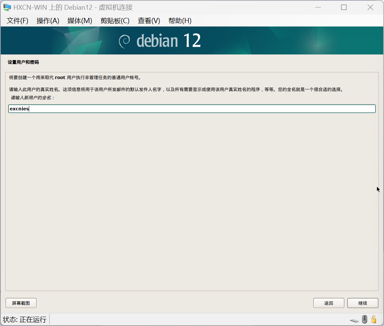The height and width of the screenshot is (326, 384).
Task: Click the 设置用户和密码 heading
Action: 23,62
